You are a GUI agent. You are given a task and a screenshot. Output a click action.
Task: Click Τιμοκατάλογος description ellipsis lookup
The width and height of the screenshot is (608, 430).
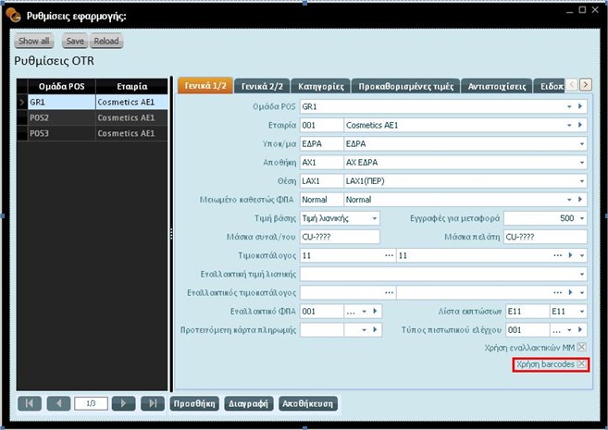[x=558, y=255]
